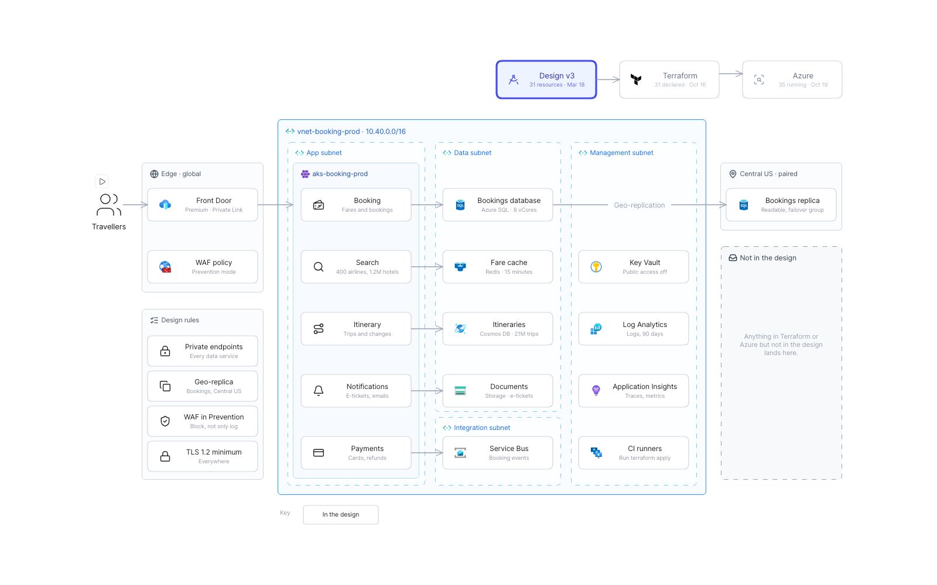Viewport: 937px width, 585px height.
Task: Click the WAF policy firewall icon
Action: tap(165, 267)
